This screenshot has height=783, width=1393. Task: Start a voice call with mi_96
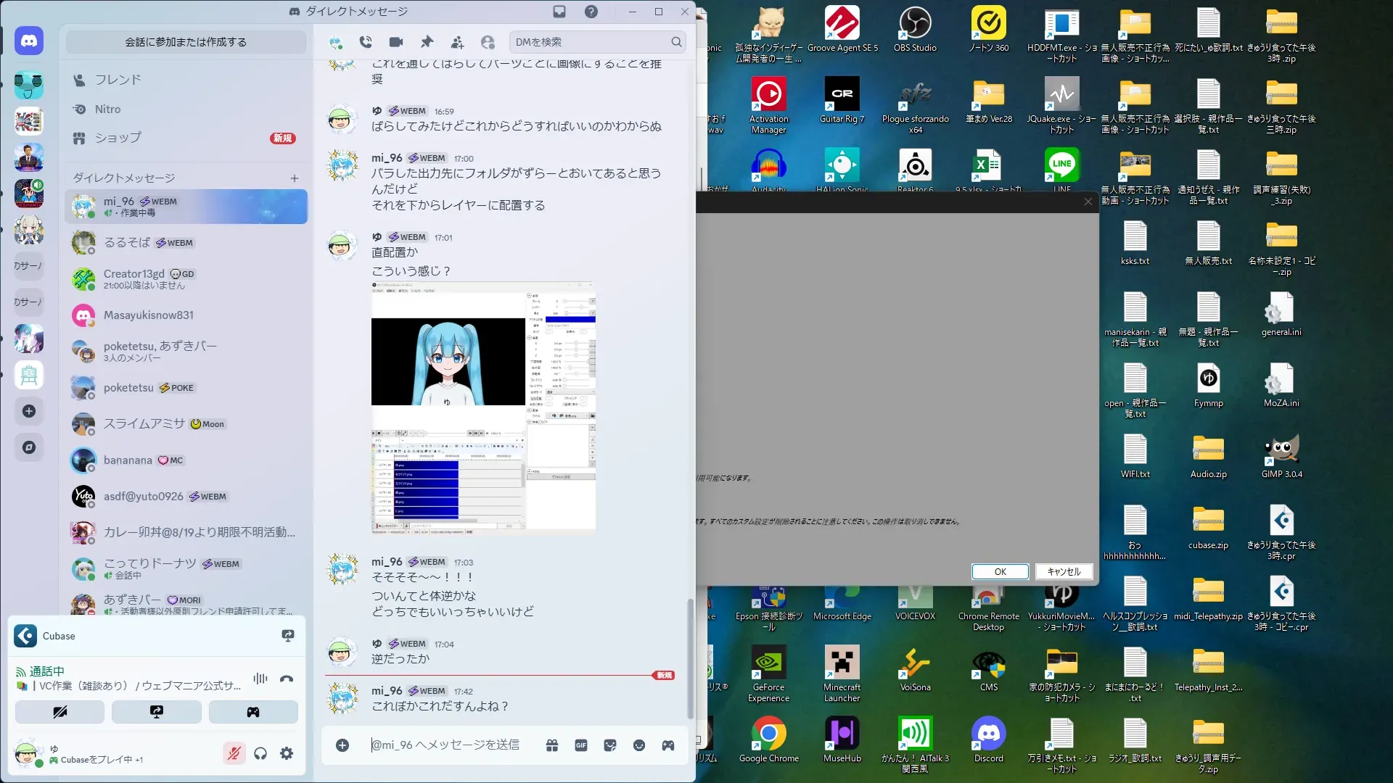click(366, 42)
